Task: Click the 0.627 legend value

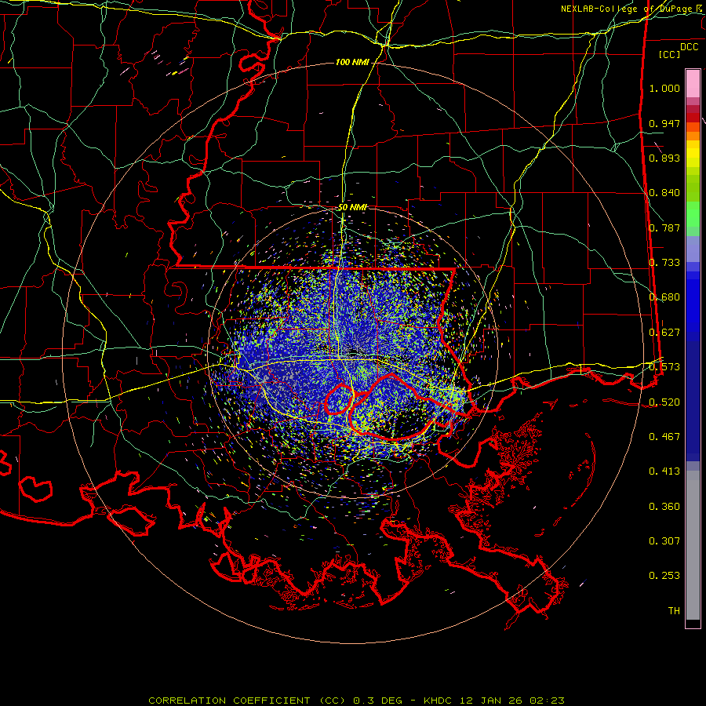Action: coord(664,333)
